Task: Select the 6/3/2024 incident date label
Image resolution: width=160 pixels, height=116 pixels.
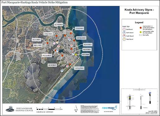Action: pos(85,55)
